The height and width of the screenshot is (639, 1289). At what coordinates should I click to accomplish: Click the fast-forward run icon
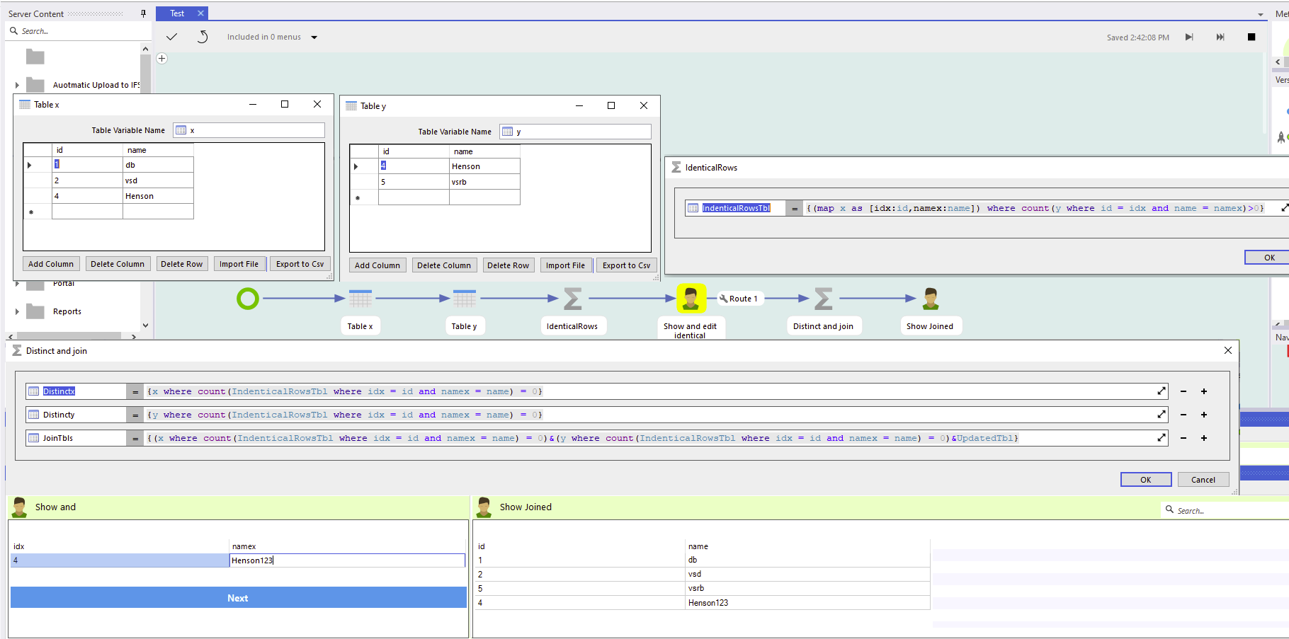[1220, 37]
